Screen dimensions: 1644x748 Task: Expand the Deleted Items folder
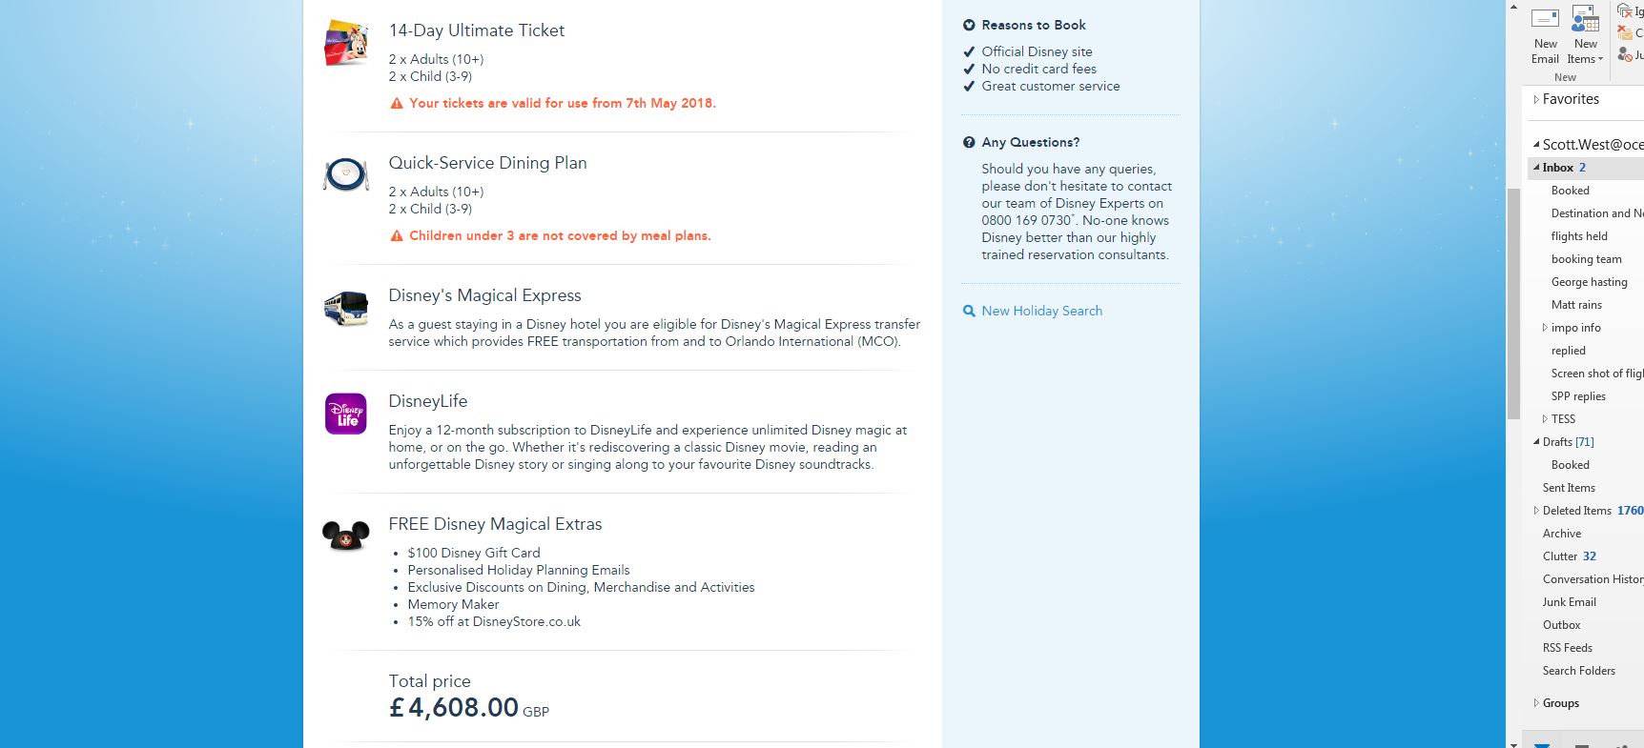click(1536, 511)
